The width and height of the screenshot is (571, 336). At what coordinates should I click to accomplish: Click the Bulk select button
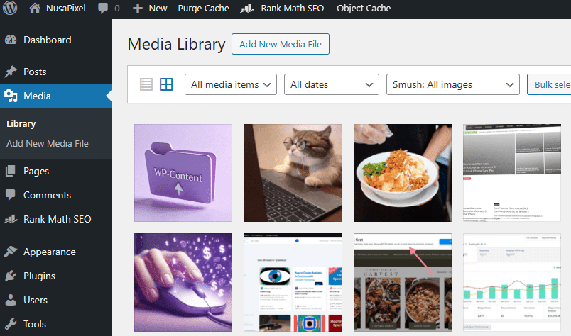pyautogui.click(x=549, y=84)
